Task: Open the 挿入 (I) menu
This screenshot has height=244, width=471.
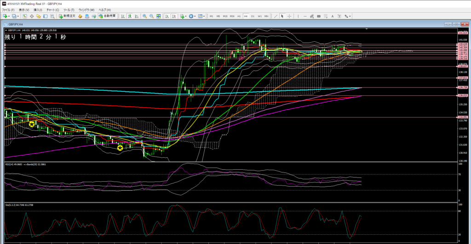Action: pyautogui.click(x=38, y=10)
